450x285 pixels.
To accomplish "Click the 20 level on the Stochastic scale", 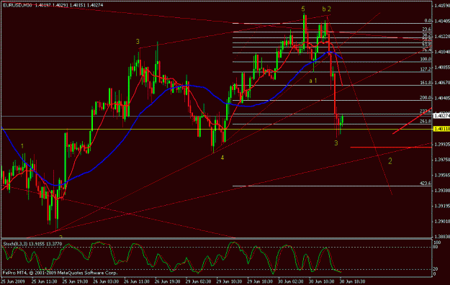I will [x=436, y=269].
